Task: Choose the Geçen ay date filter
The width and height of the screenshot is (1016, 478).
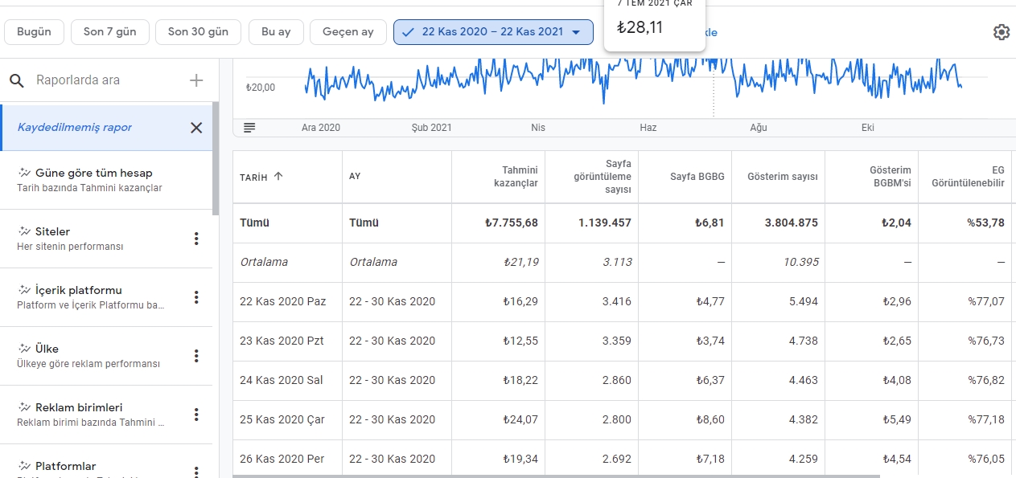Action: [x=348, y=32]
